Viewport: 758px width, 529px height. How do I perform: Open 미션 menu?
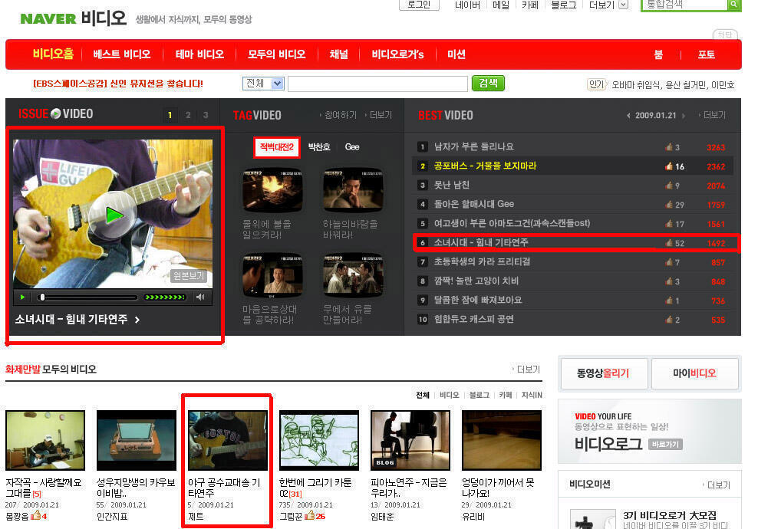(x=456, y=54)
